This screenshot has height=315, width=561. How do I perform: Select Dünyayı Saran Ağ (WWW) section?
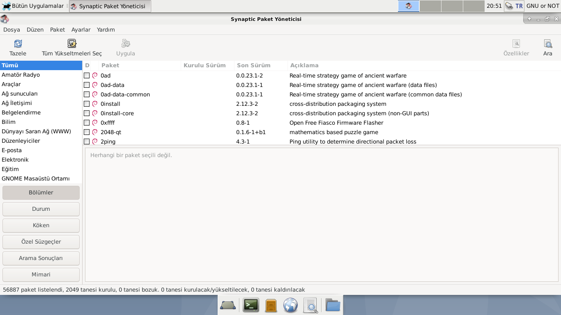pyautogui.click(x=41, y=131)
